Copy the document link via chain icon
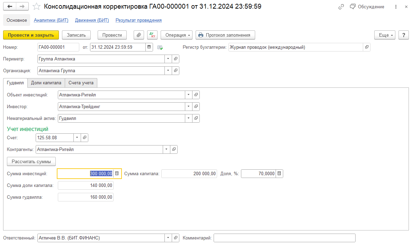 click(341, 7)
